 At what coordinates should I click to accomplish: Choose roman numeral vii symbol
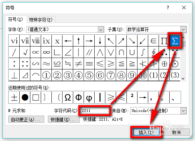pos(25,41)
